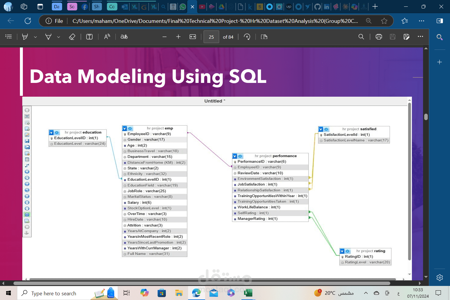Click the Fit to width icon
The width and height of the screenshot is (450, 300).
coord(193,37)
